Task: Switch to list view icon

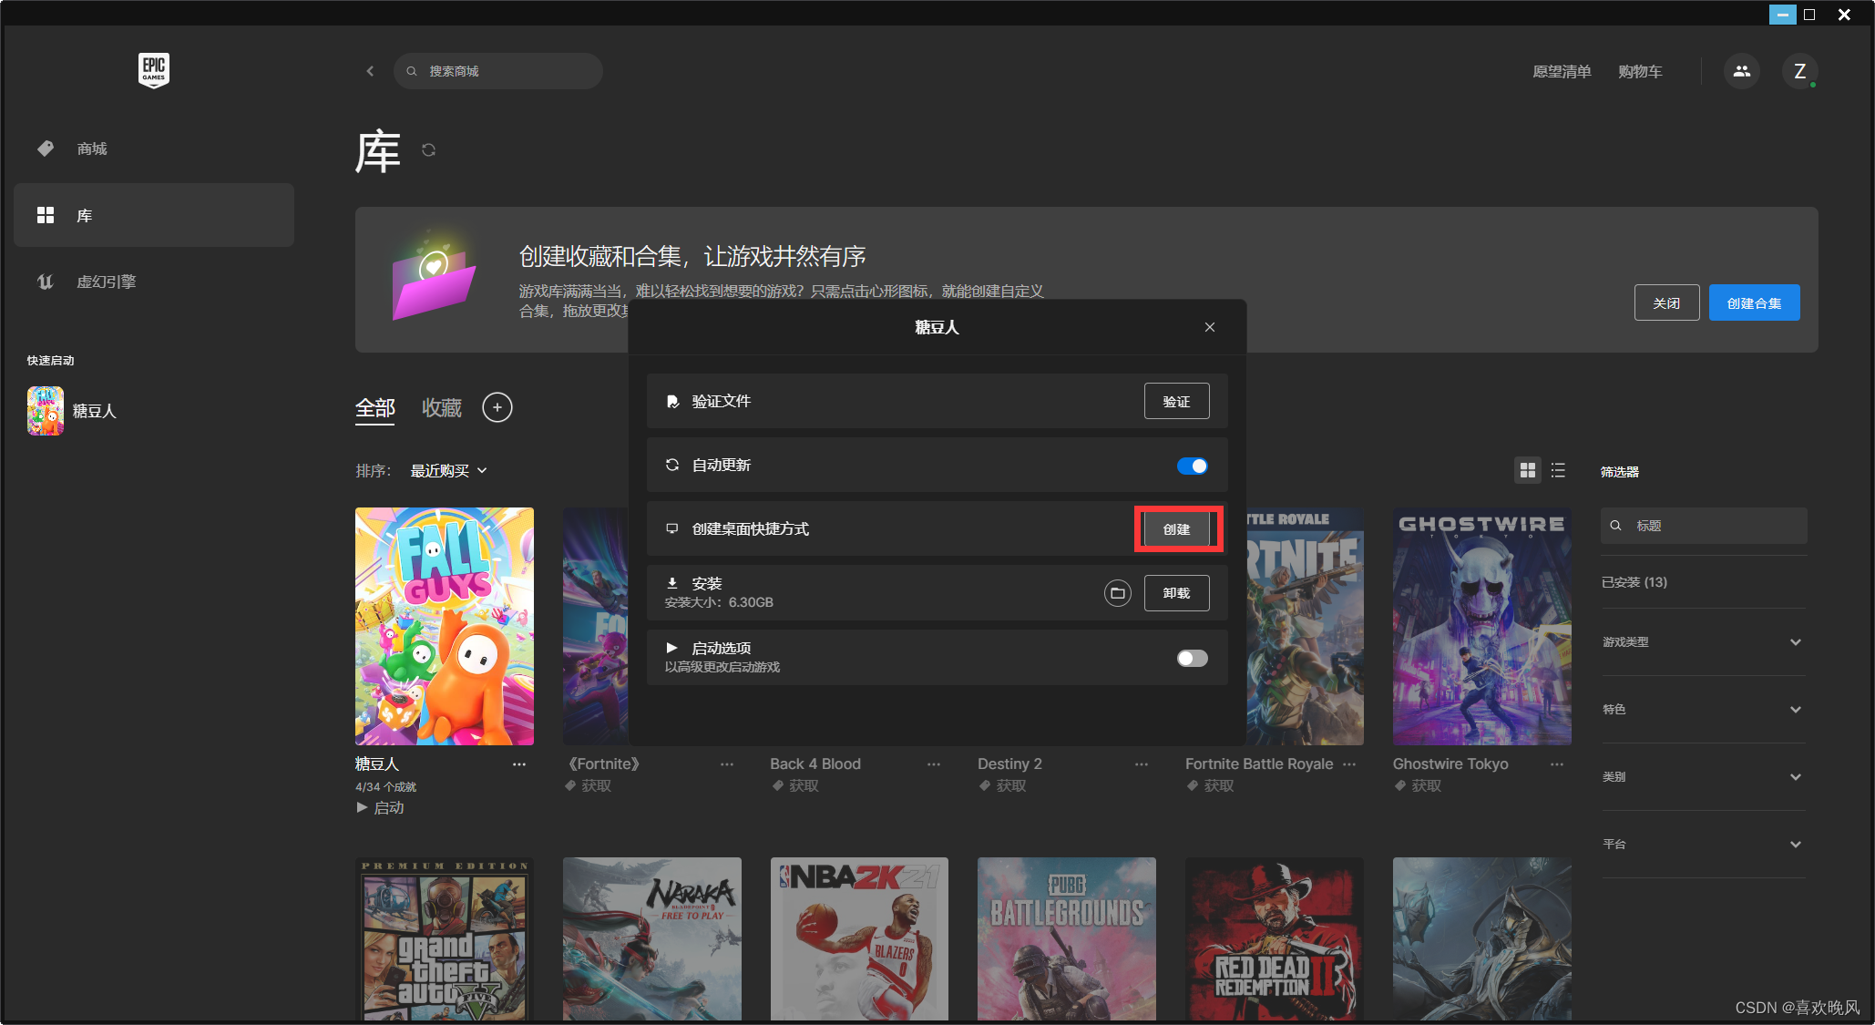Action: (x=1558, y=470)
